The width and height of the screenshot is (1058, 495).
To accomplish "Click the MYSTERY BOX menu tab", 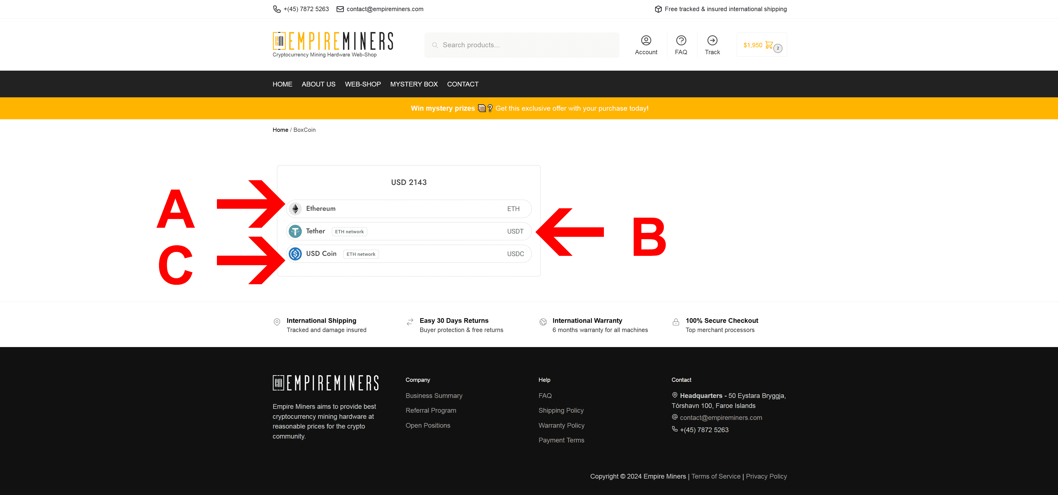I will [x=414, y=84].
